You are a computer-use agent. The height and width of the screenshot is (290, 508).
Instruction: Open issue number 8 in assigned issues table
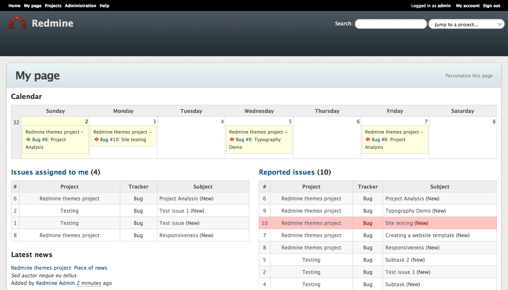point(15,235)
